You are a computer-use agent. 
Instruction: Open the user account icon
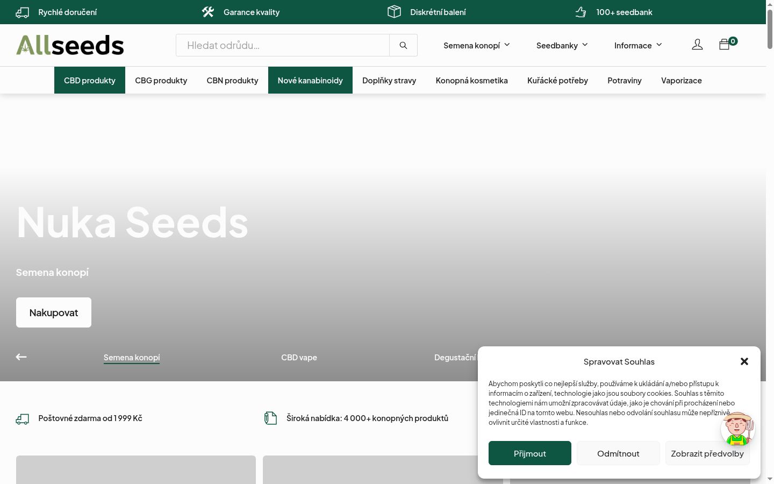click(x=697, y=45)
